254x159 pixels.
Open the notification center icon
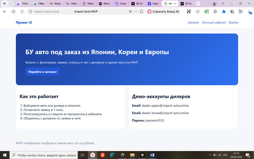pos(247,155)
